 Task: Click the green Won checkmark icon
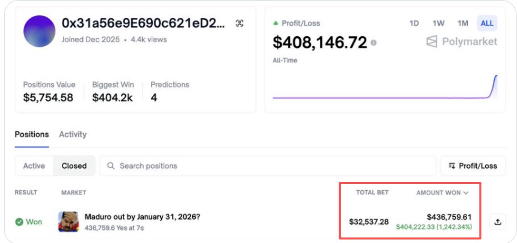pos(19,222)
